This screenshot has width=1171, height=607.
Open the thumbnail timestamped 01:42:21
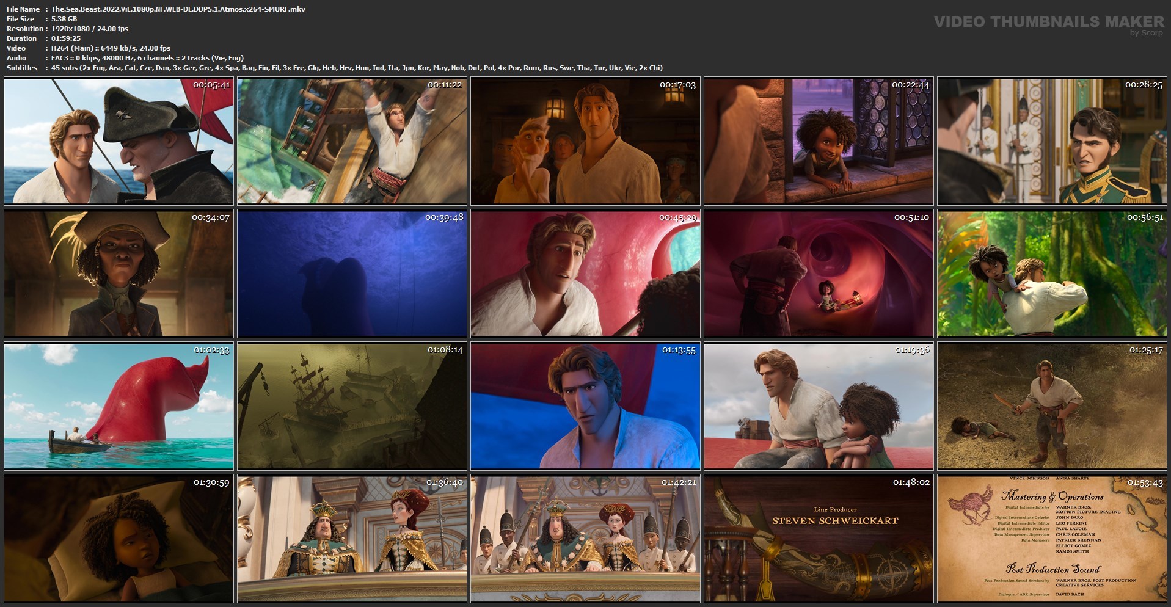(x=585, y=539)
